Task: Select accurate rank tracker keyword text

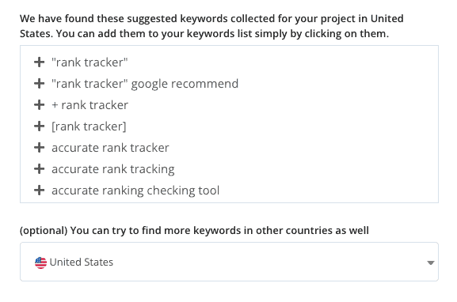Action: click(110, 148)
